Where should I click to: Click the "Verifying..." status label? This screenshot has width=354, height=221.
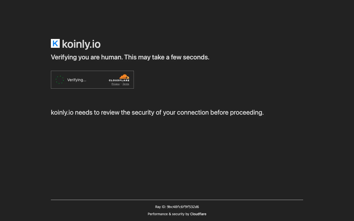click(x=77, y=80)
